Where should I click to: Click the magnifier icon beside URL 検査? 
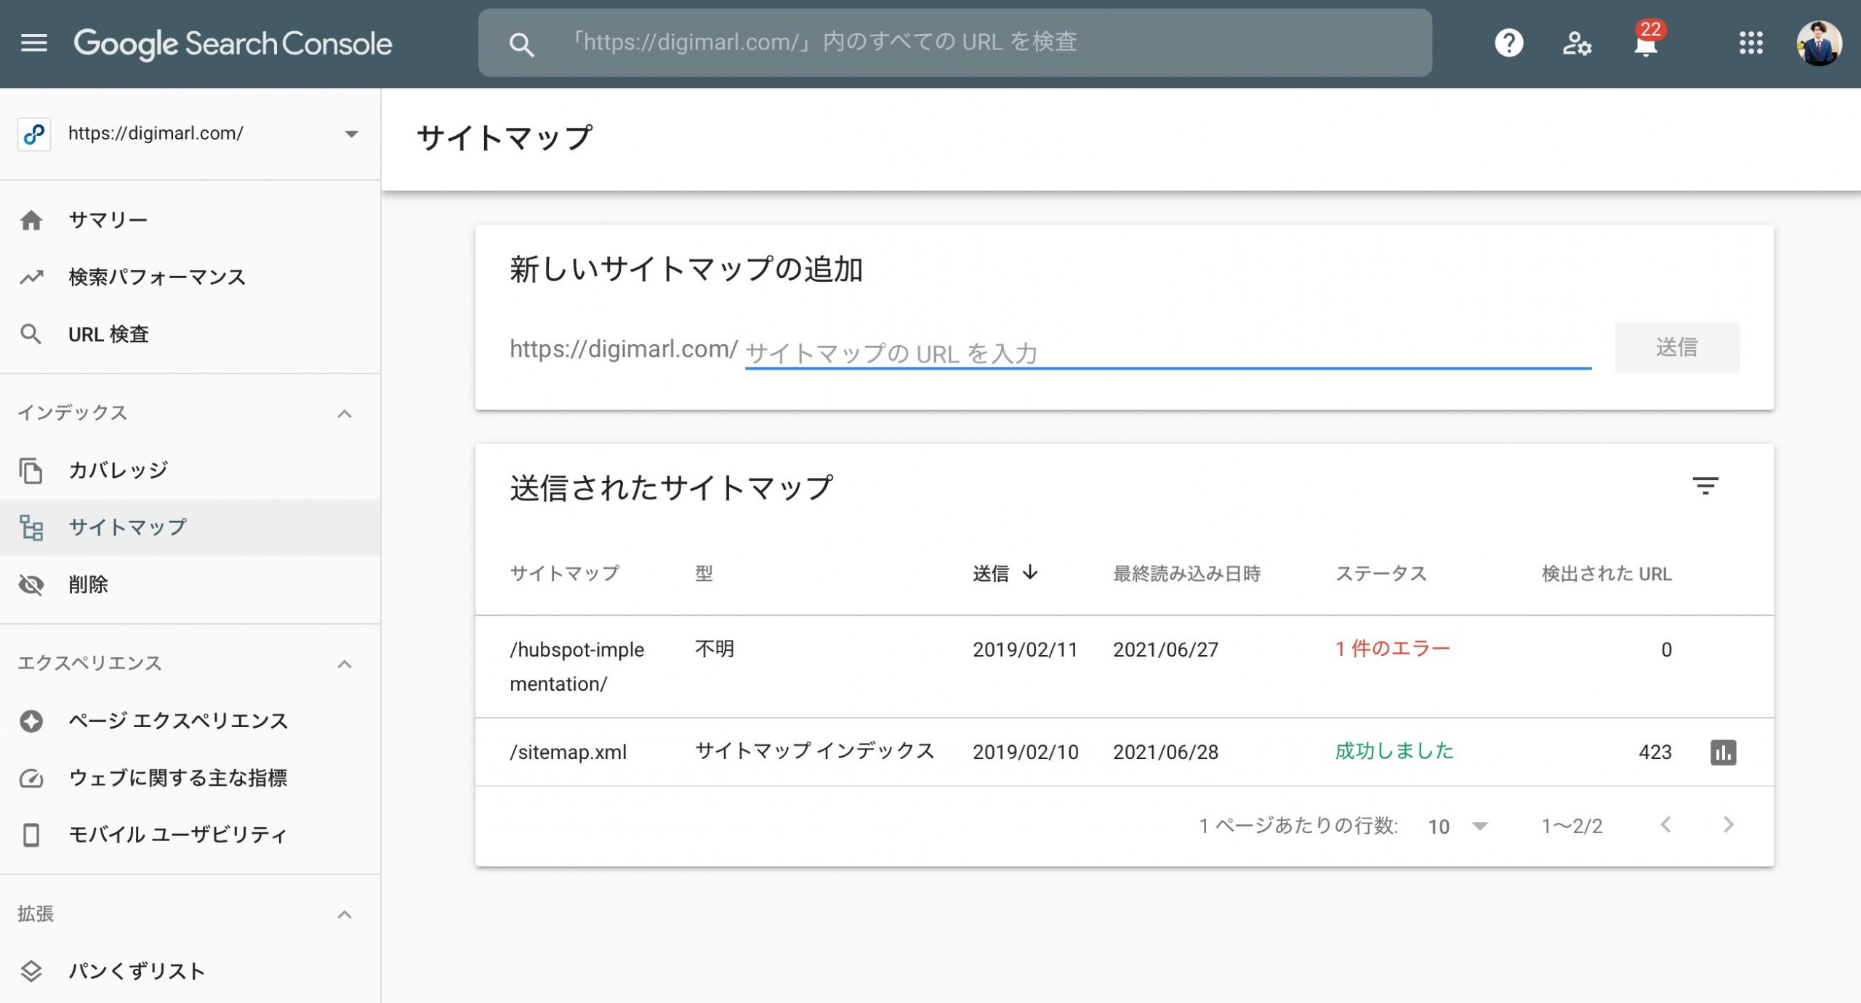(31, 334)
